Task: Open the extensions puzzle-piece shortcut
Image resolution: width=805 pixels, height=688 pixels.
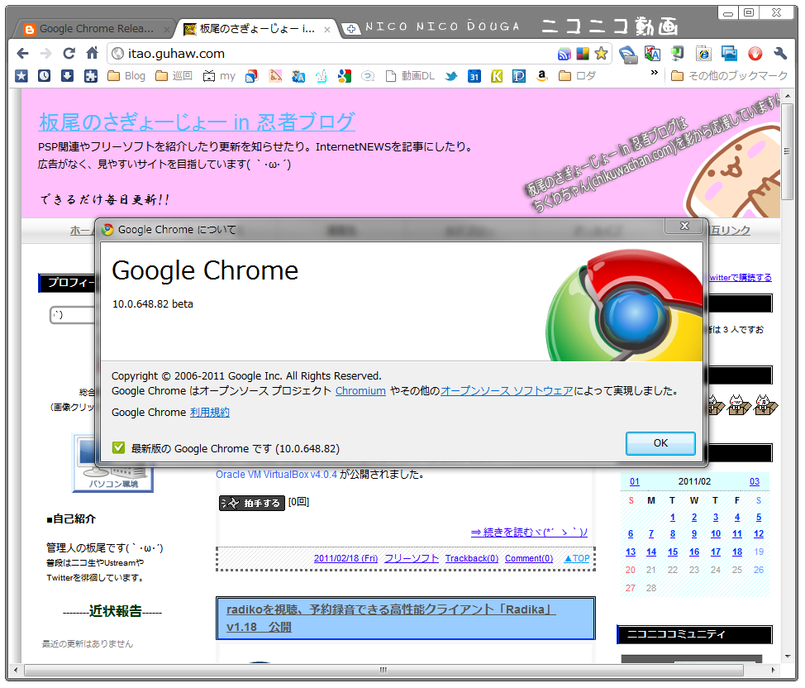Action: click(90, 76)
